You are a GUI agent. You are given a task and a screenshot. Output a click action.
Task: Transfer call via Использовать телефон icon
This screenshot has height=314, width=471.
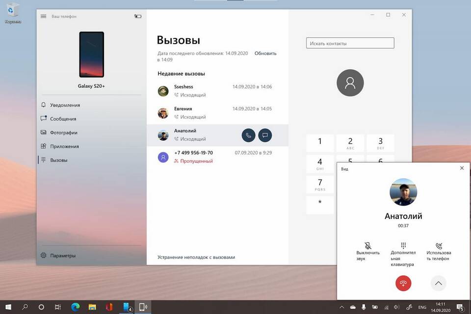(x=439, y=252)
